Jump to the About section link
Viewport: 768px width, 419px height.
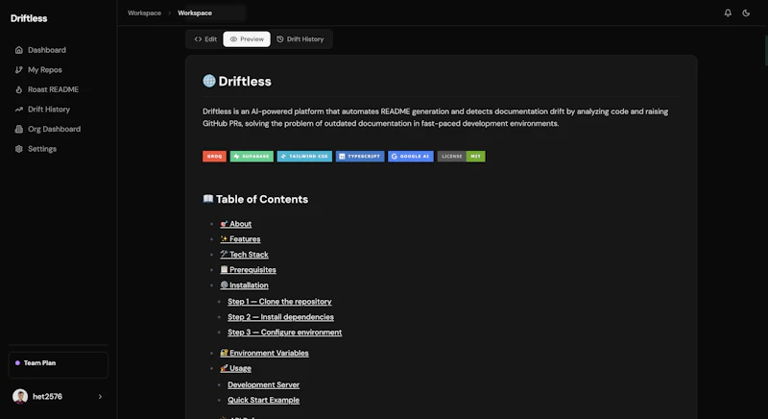click(235, 224)
